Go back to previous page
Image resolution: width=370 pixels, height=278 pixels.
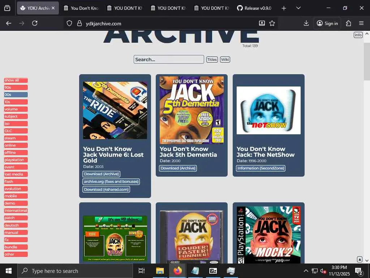coord(9,23)
